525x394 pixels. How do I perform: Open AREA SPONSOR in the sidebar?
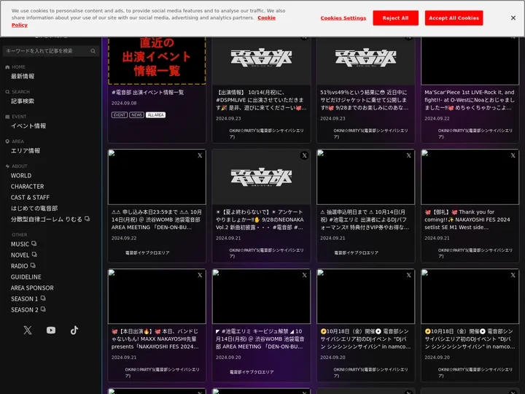click(32, 288)
